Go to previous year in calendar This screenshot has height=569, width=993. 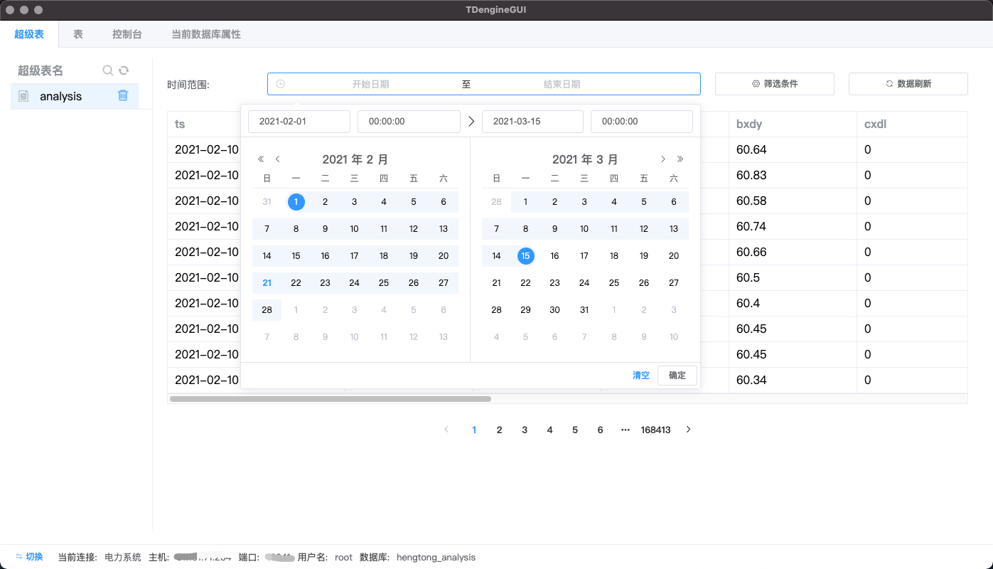(x=261, y=159)
